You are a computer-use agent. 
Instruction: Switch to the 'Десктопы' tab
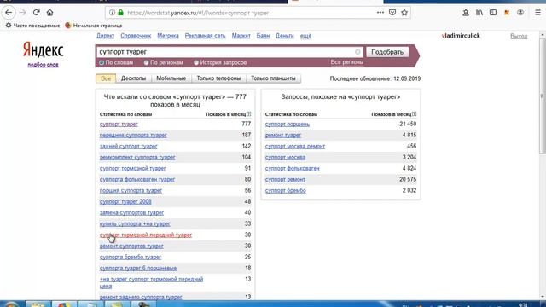[x=133, y=78]
